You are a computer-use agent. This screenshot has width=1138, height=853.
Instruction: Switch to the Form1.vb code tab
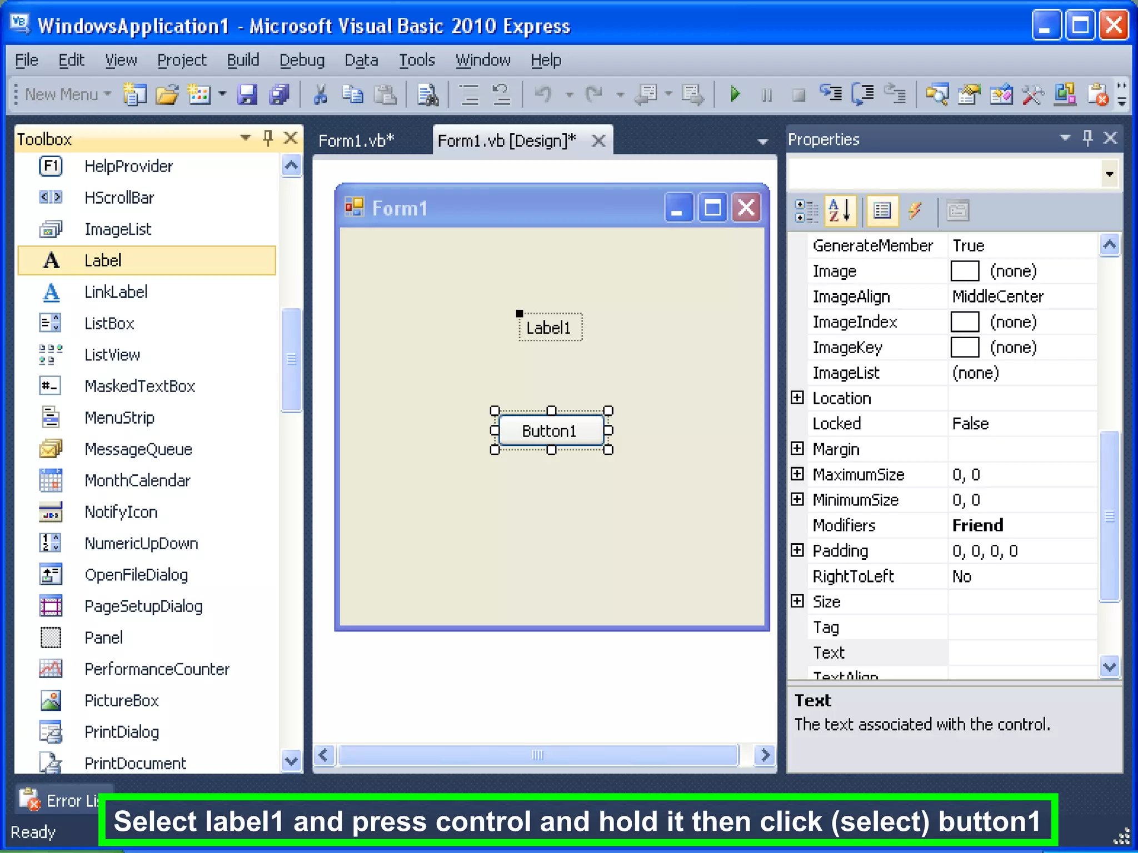[x=357, y=141]
